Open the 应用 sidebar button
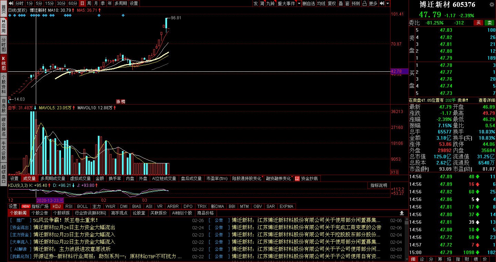Viewport: 496px width, 262px height. pyautogui.click(x=3, y=26)
